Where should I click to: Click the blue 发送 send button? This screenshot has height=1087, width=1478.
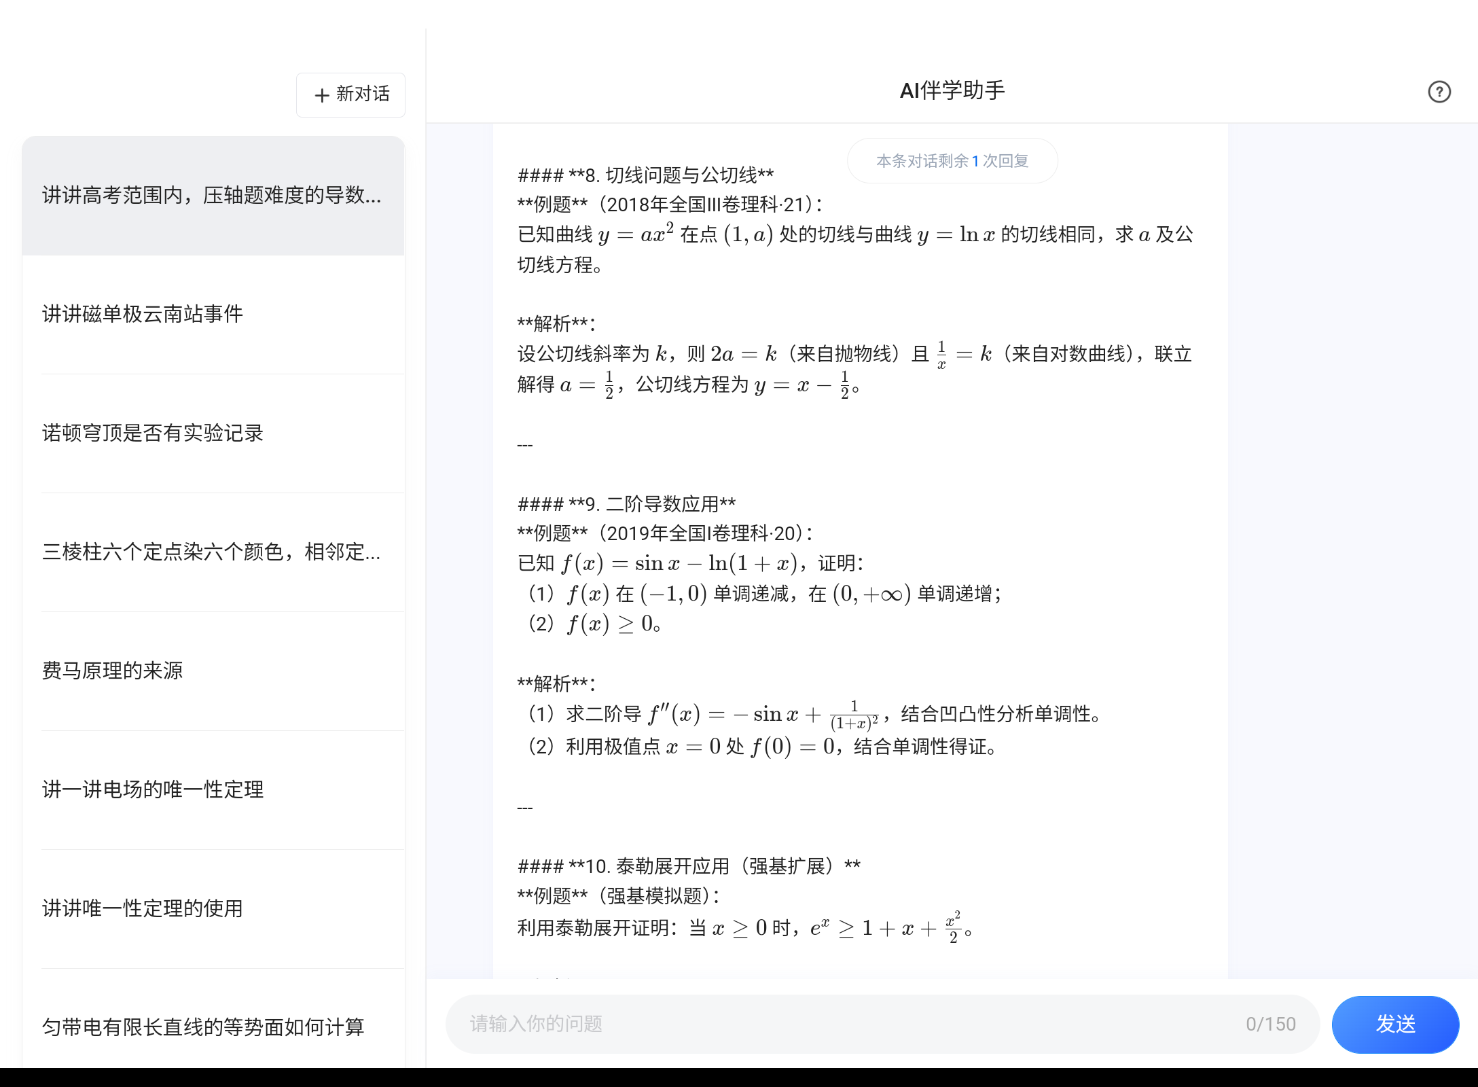tap(1395, 1024)
